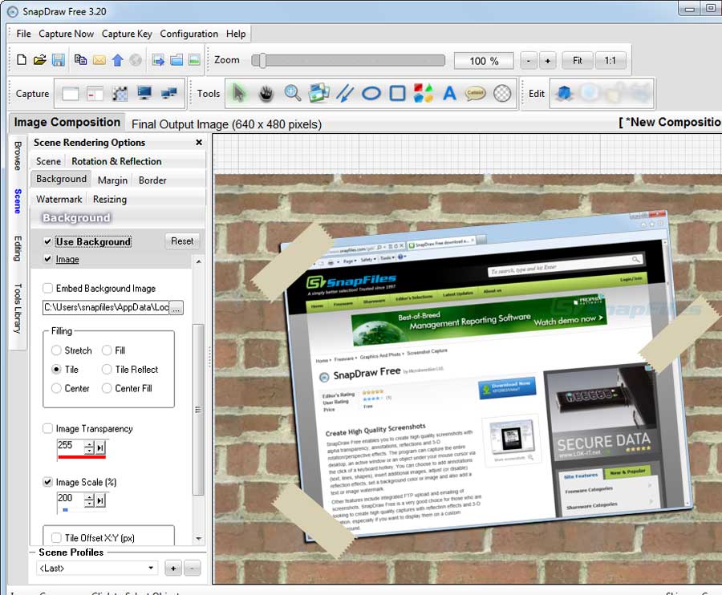Click the background image path field
Viewport: 722px width, 595px height.
click(x=105, y=307)
